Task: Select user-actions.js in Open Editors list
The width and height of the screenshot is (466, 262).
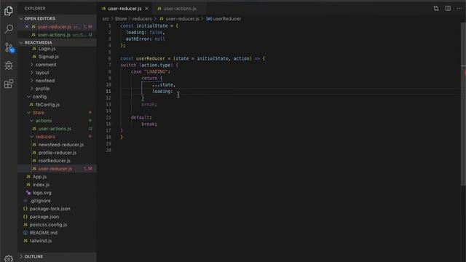Action: 54,35
